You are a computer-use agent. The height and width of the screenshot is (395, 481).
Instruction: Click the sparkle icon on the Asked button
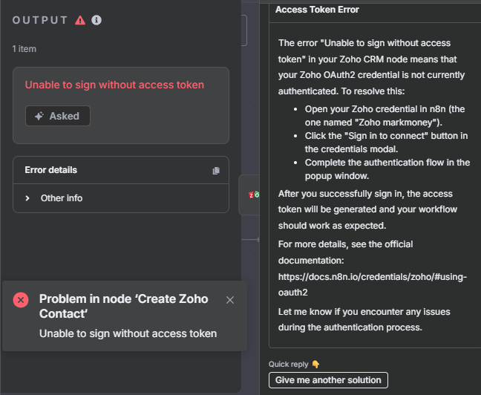(x=39, y=116)
